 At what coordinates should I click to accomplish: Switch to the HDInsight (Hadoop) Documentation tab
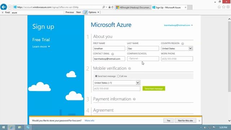(133, 7)
